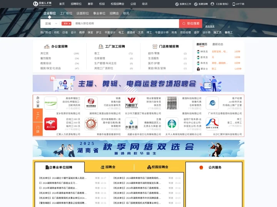The image size is (277, 207).
Task: Click the 我要找工作 pencil icon
Action: click(x=177, y=4)
